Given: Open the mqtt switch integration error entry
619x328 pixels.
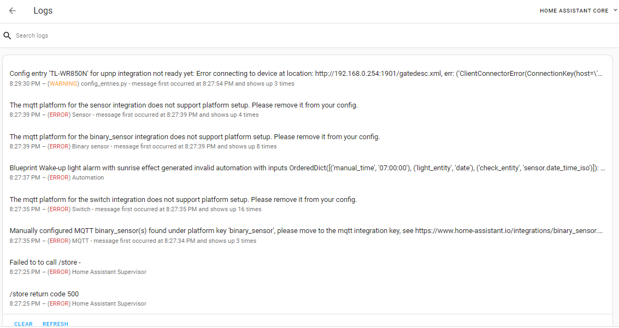Looking at the screenshot, I should [x=183, y=200].
